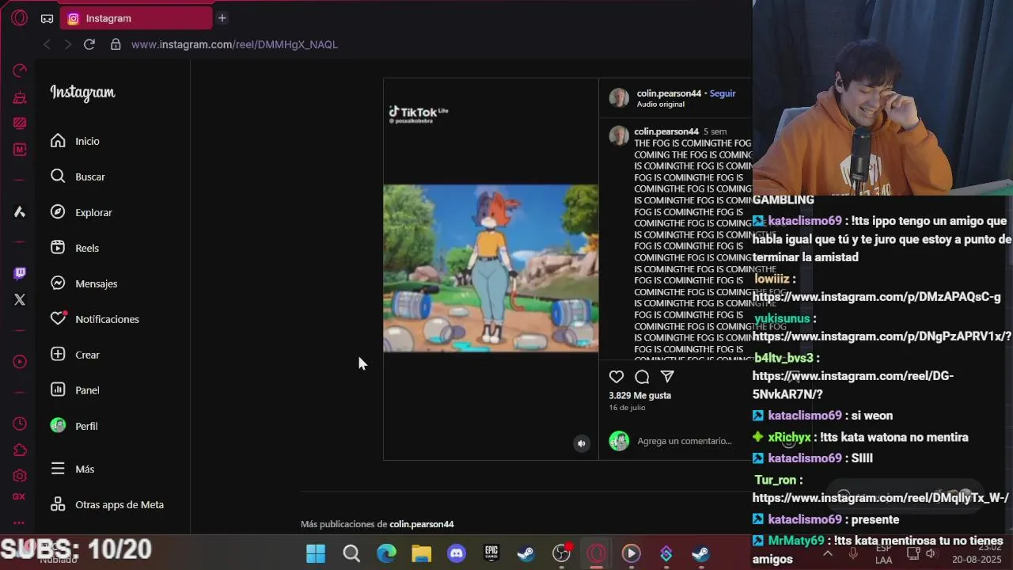Open Discord from the taskbar
Viewport: 1013px width, 570px height.
point(457,553)
